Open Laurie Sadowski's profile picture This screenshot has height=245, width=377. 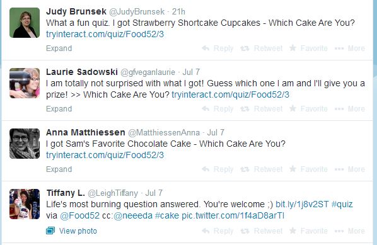[x=25, y=83]
